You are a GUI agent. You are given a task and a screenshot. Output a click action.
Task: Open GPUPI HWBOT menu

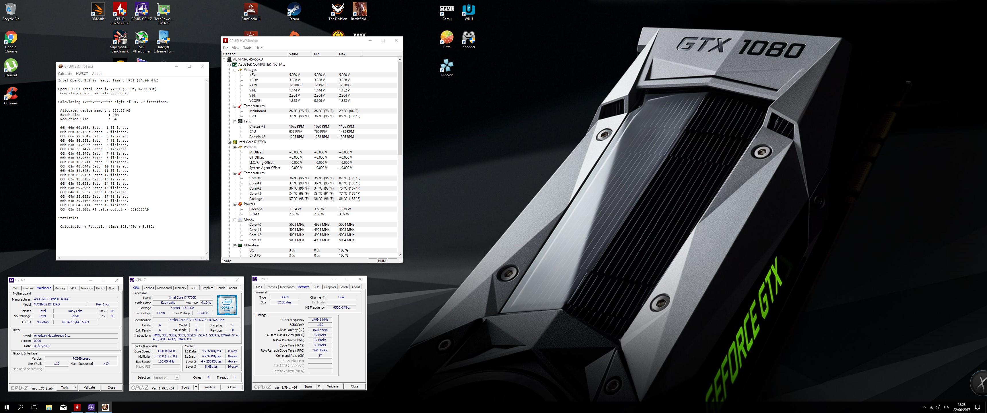point(81,73)
